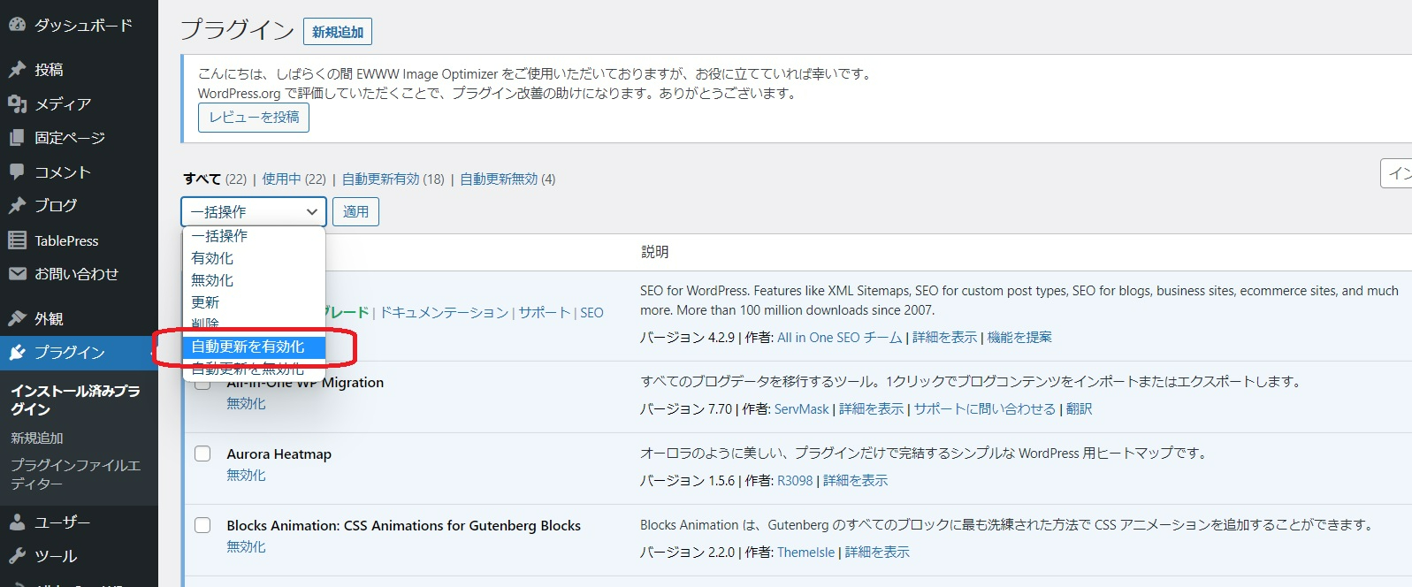Click the pushpin icon beside 投稿
This screenshot has height=587, width=1412.
17,70
